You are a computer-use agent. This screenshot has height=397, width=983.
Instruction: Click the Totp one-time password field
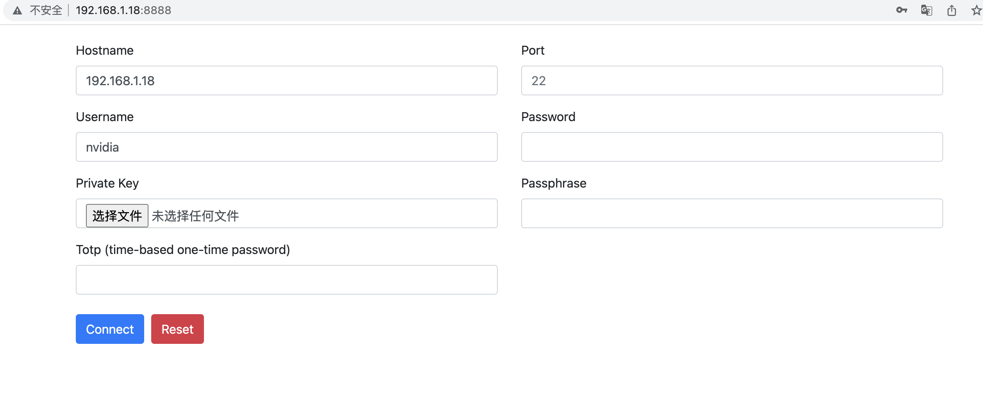coord(286,280)
